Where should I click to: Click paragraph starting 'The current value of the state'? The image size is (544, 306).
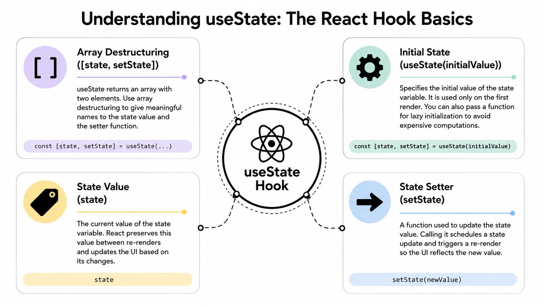pyautogui.click(x=124, y=242)
